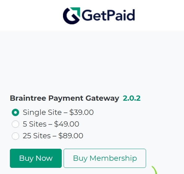Click the '25 Sites – $89.00' label text
Viewport: 184px width, 174px height.
[x=53, y=136]
